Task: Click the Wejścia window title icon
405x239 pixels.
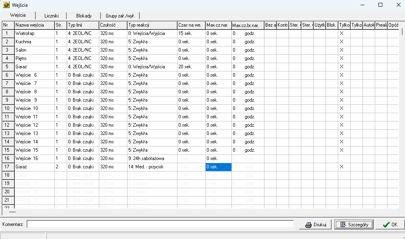Action: pos(6,5)
